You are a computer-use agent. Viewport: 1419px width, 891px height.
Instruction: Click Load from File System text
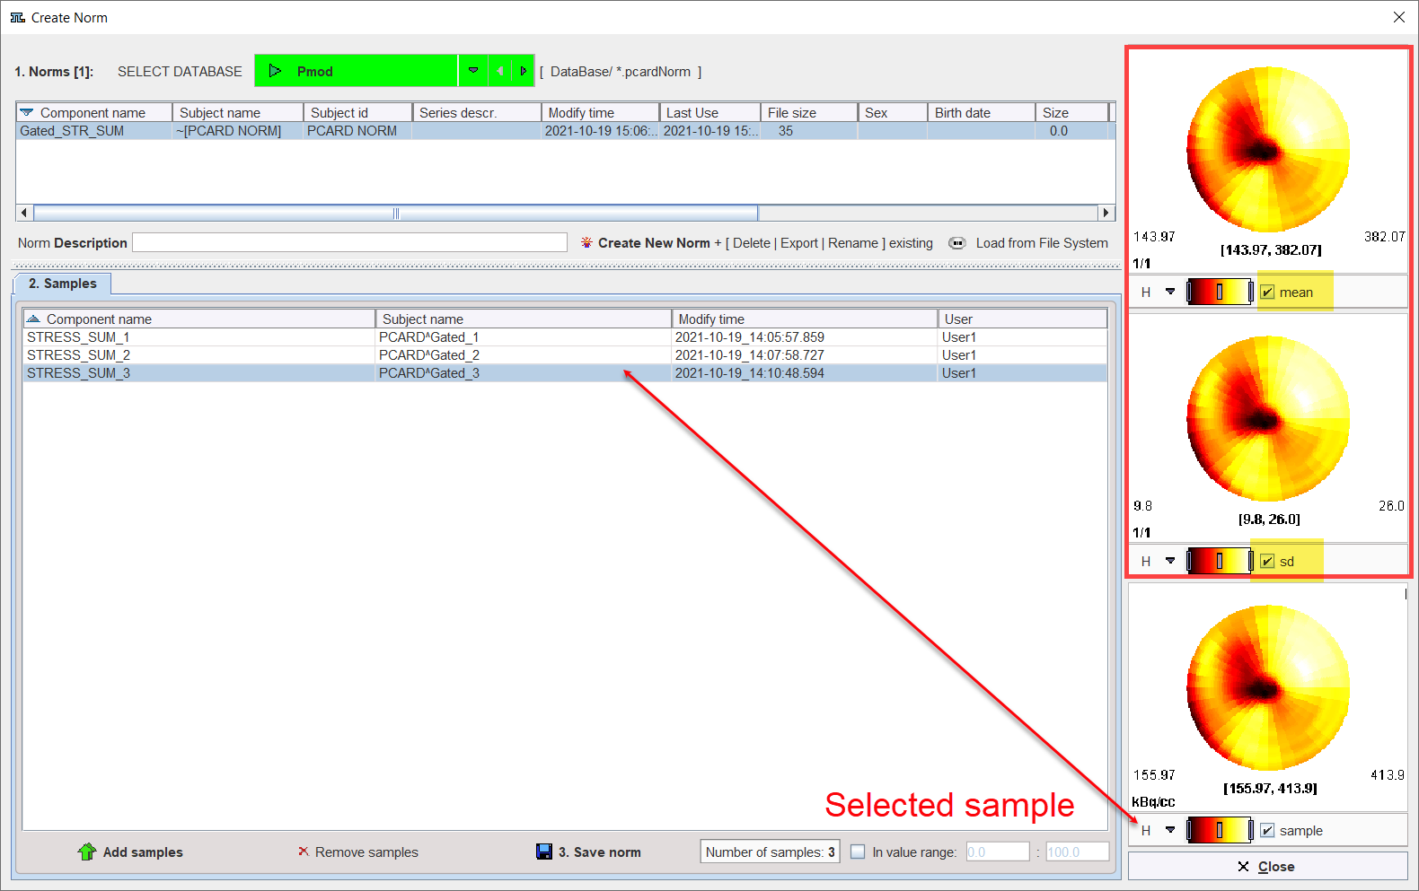[x=1042, y=243]
